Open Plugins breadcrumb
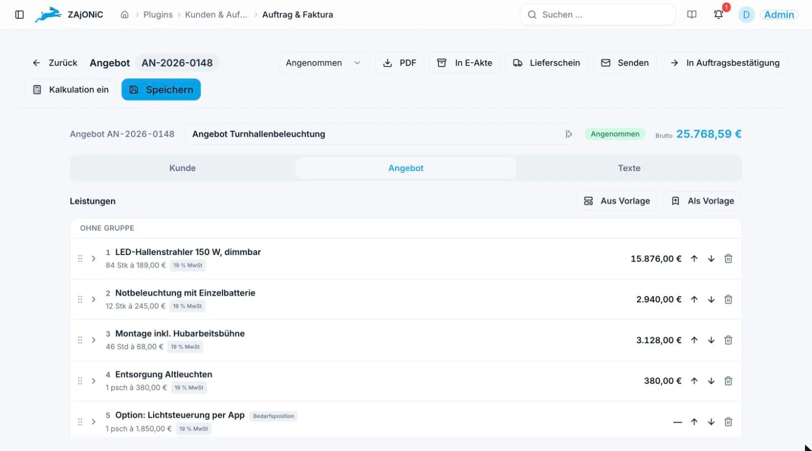This screenshot has width=812, height=451. point(158,15)
